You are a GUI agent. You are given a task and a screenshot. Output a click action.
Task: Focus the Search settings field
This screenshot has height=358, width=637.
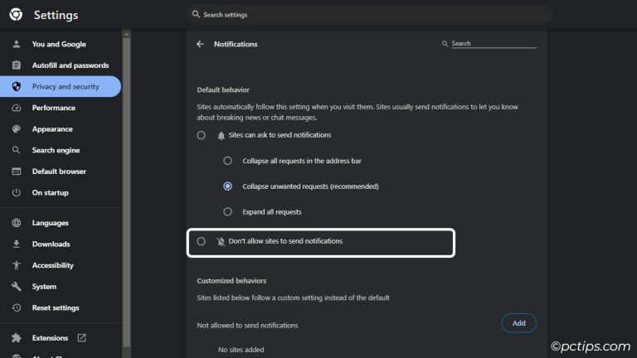(369, 15)
